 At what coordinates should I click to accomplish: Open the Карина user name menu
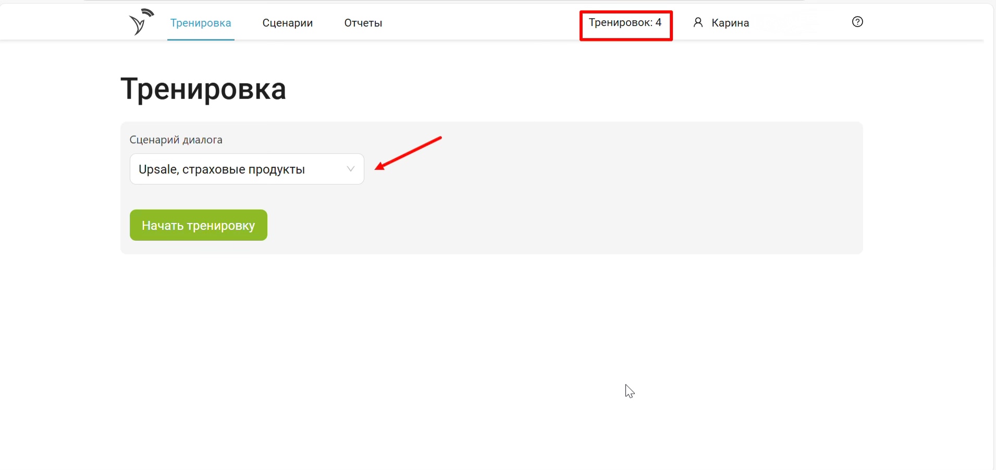(x=730, y=23)
